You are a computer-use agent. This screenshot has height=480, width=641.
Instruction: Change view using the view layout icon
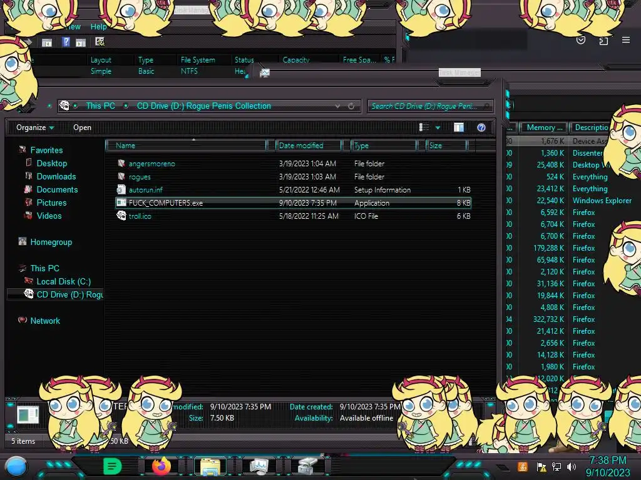click(424, 127)
